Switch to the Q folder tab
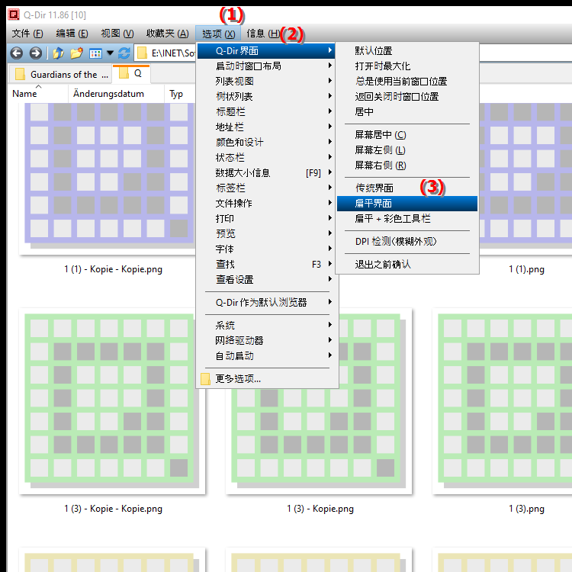This screenshot has height=572, width=572. tap(131, 74)
